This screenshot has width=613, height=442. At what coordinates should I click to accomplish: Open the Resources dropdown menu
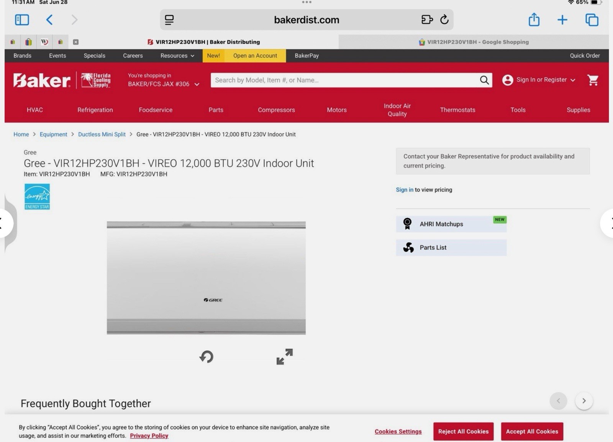coord(177,56)
